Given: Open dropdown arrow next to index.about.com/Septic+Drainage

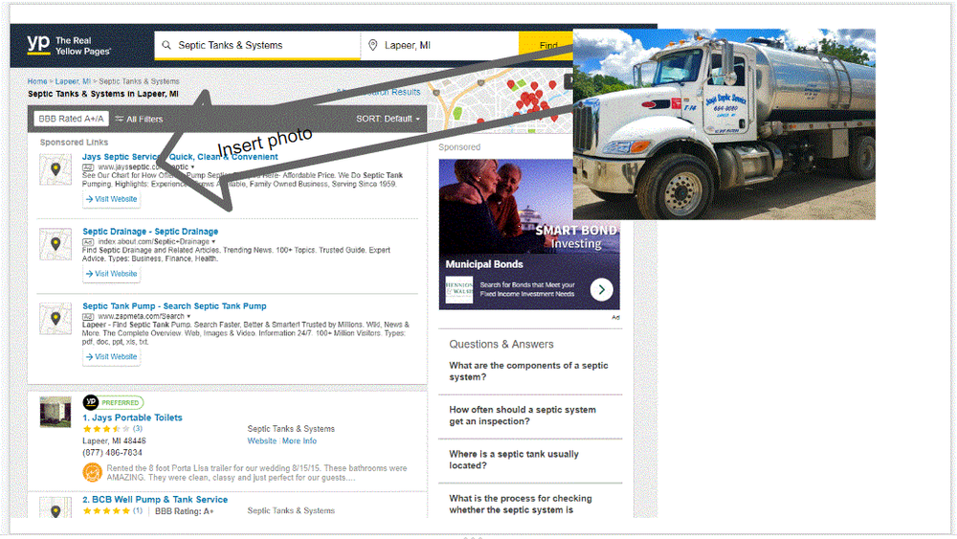Looking at the screenshot, I should coord(213,241).
